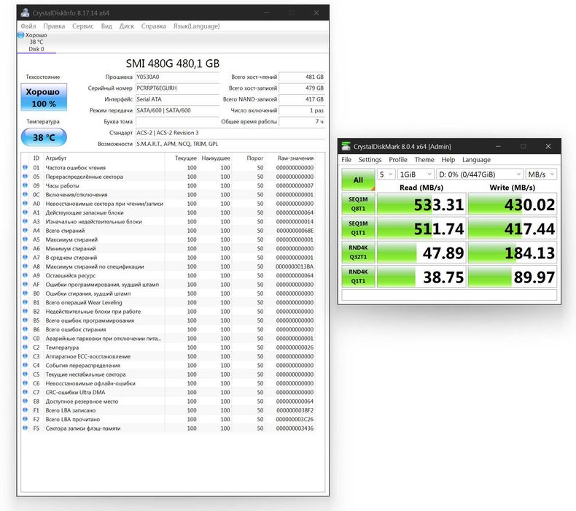Click the Порог column header
The height and width of the screenshot is (511, 576).
point(255,158)
